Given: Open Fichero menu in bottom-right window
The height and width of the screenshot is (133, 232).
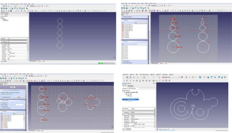Looking at the screenshot, I should (x=126, y=75).
